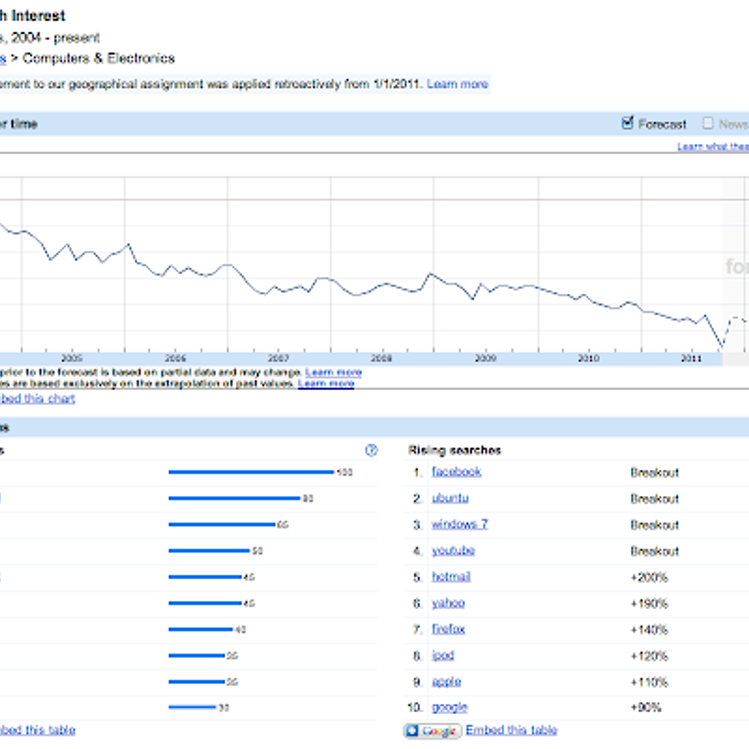This screenshot has width=749, height=749.
Task: Open rising search yahoo
Action: coord(448,603)
